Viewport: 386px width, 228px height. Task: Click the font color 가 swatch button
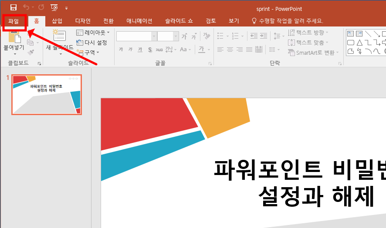pos(202,50)
